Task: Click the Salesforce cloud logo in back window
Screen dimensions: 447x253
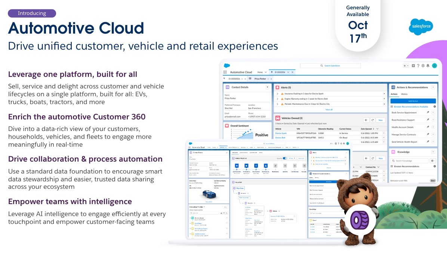Action: tap(227, 65)
